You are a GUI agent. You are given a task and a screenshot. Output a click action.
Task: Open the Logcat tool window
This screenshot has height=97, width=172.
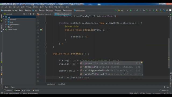pyautogui.click(x=26, y=91)
